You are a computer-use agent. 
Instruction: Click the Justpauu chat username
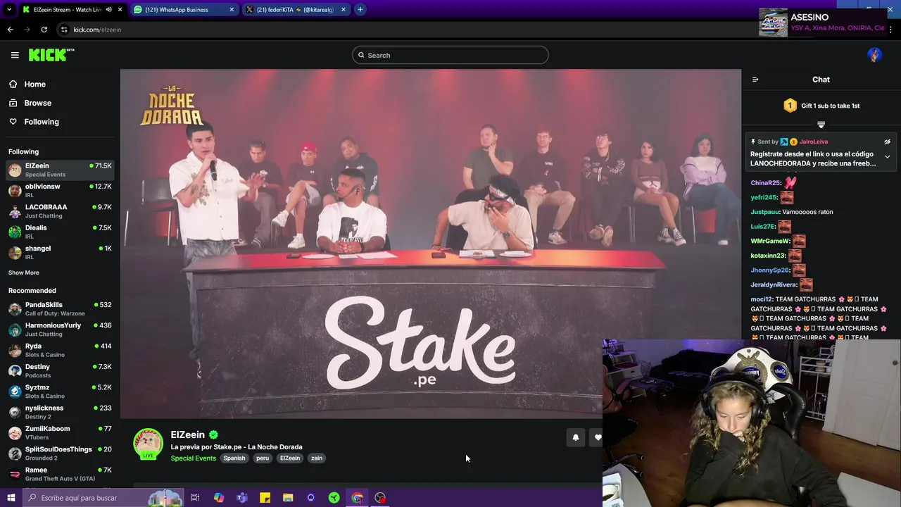click(x=766, y=212)
